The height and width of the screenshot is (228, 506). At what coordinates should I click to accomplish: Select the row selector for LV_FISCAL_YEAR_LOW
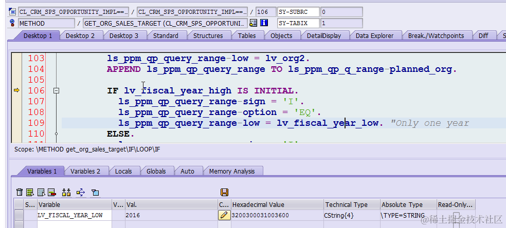(x=19, y=215)
